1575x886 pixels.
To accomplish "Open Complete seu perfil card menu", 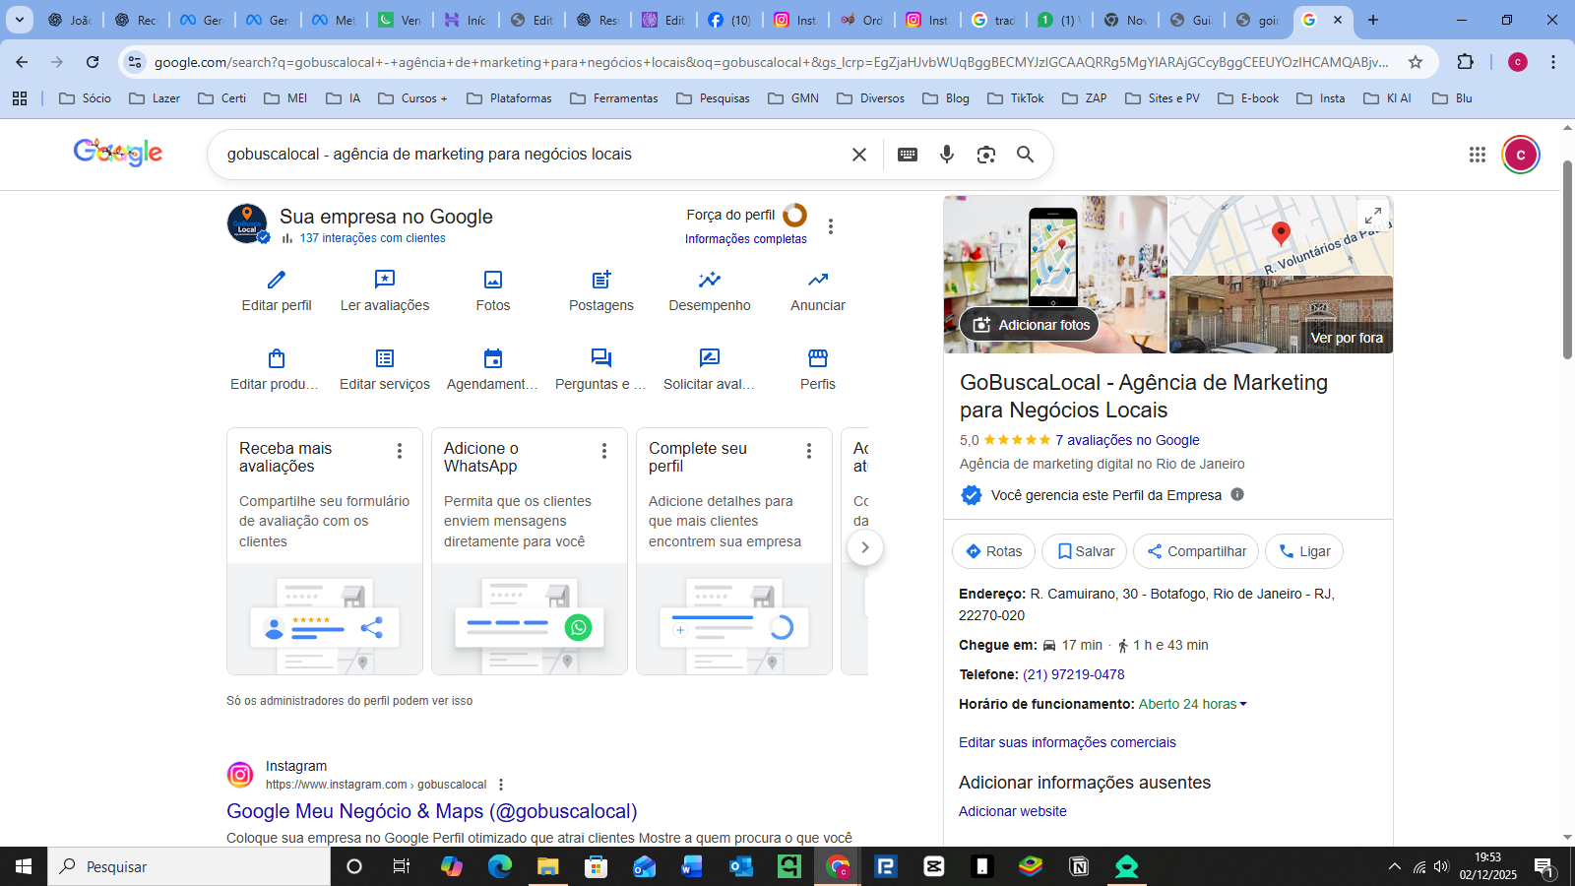I will point(809,451).
